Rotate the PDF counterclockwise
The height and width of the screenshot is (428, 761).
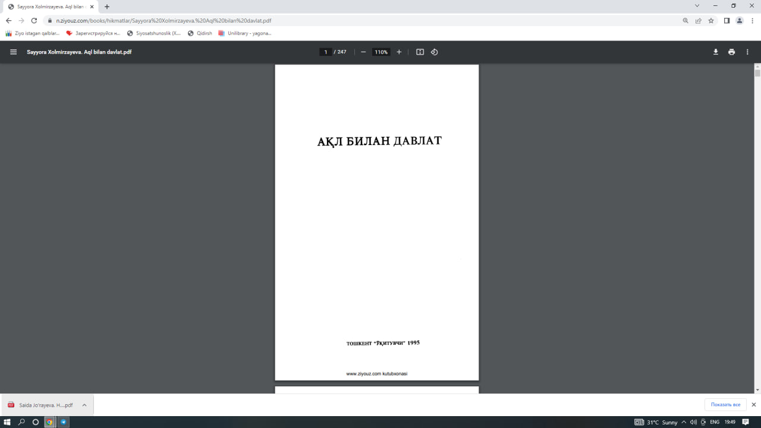click(434, 52)
